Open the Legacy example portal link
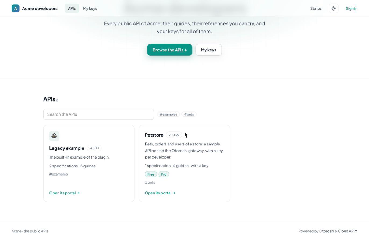This screenshot has height=241, width=369. (65, 193)
